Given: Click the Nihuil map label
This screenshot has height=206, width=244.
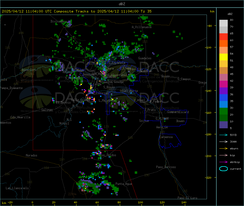Looking at the screenshot, I should [64, 123].
